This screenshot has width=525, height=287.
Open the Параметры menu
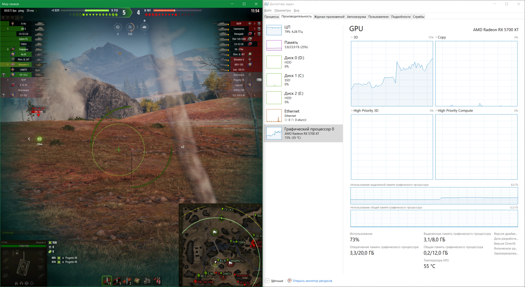[x=283, y=10]
